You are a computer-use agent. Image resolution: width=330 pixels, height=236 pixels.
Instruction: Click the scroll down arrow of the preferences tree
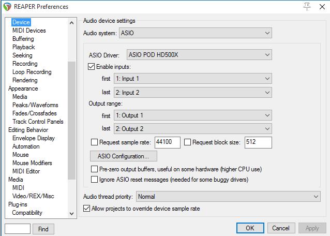click(72, 213)
